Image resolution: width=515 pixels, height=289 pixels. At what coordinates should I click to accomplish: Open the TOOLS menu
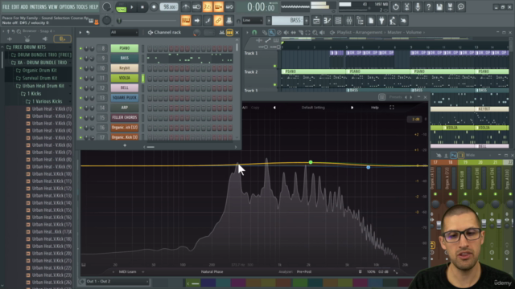(x=82, y=7)
